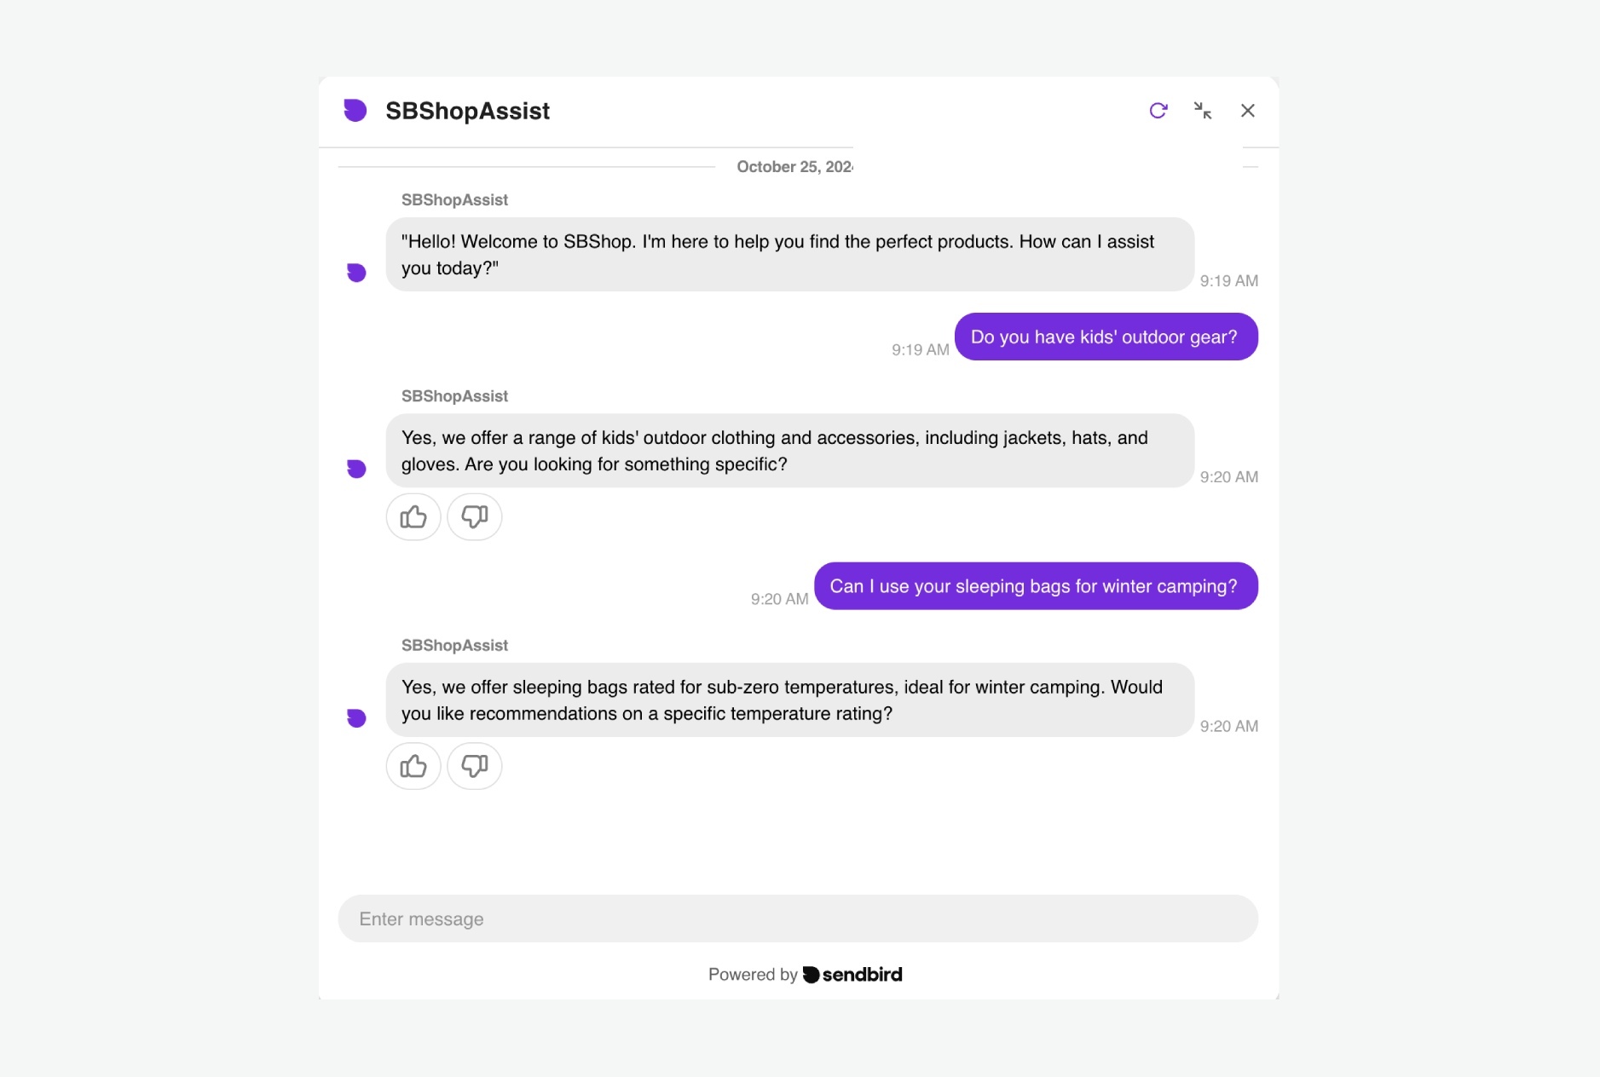This screenshot has height=1077, width=1600.
Task: Click the thumbs-up icon under the kids' gear answer
Action: (413, 516)
